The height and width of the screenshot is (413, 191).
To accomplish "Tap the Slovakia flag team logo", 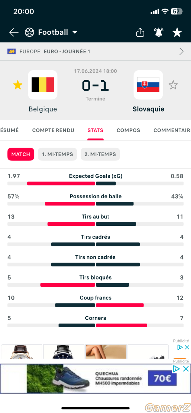I will coord(148,85).
